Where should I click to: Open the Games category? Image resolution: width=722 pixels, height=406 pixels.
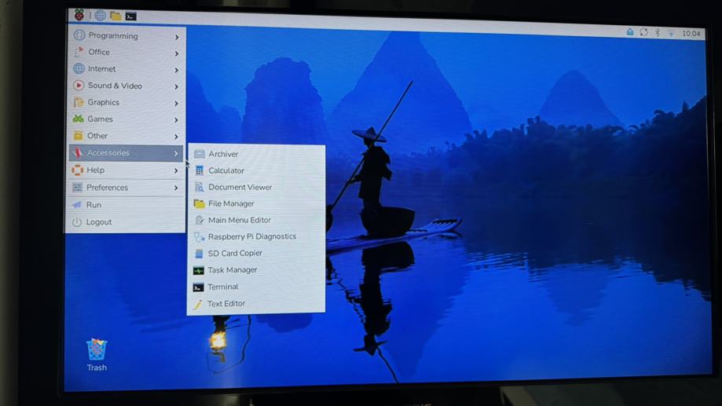[126, 119]
